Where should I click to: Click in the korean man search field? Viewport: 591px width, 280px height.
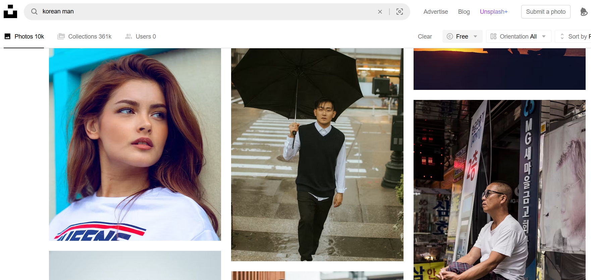point(201,12)
